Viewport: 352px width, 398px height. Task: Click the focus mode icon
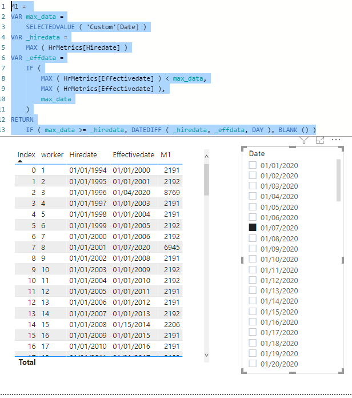pyautogui.click(x=320, y=140)
